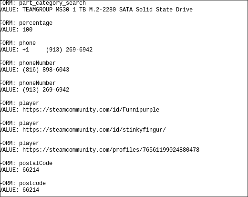The height and width of the screenshot is (197, 248).
Task: Click the first player form label
Action: [x=29, y=103]
